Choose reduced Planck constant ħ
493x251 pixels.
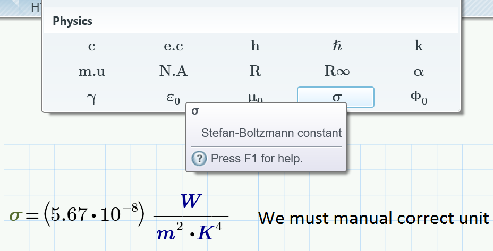(337, 46)
